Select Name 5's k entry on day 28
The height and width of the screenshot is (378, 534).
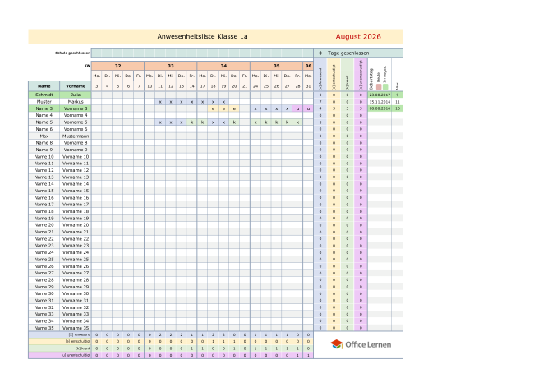tap(297, 122)
